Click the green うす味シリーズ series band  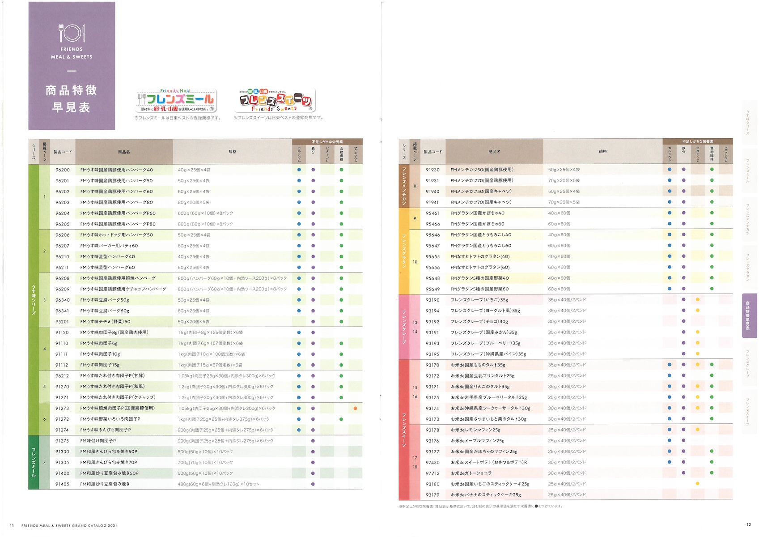pos(34,300)
